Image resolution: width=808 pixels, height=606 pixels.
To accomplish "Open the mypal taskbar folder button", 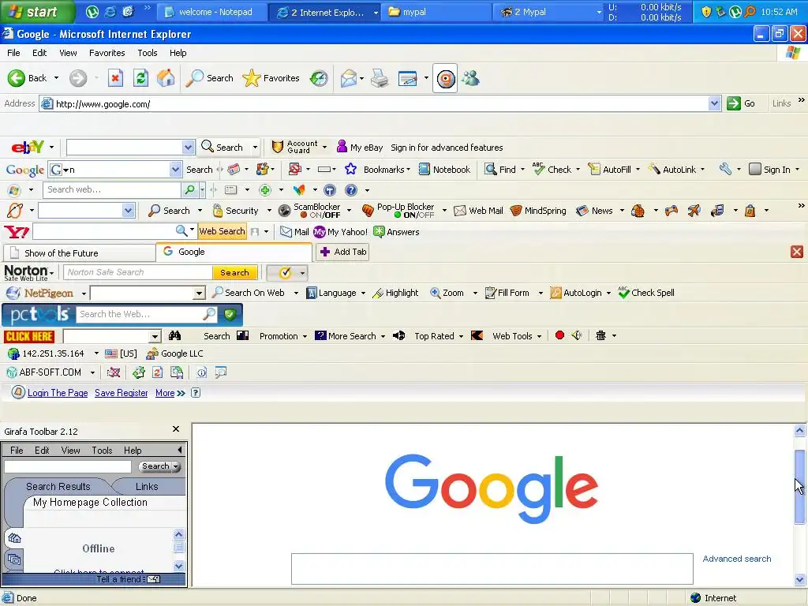I will 436,12.
